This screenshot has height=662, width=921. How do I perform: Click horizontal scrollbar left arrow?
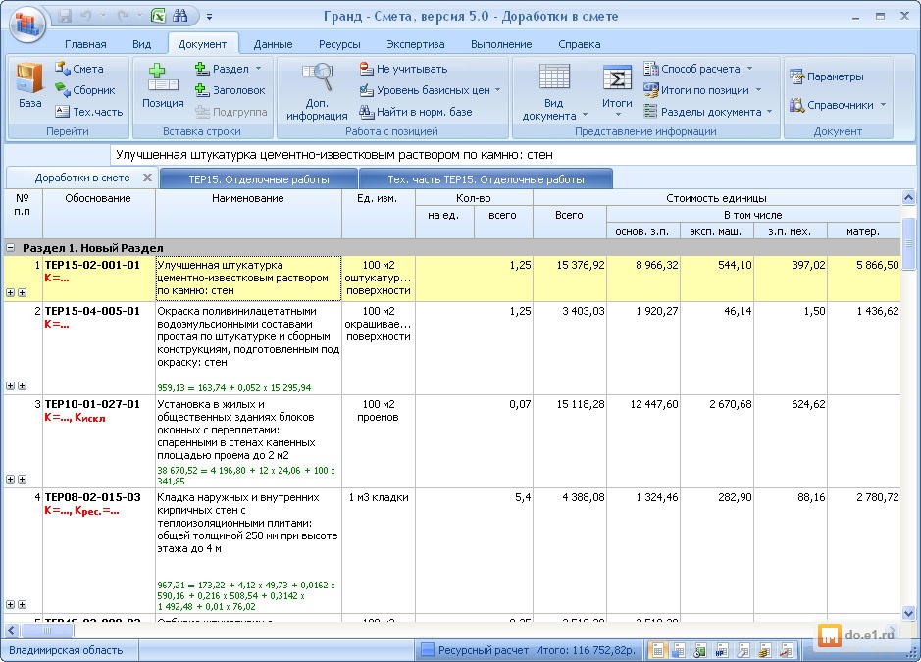click(11, 631)
